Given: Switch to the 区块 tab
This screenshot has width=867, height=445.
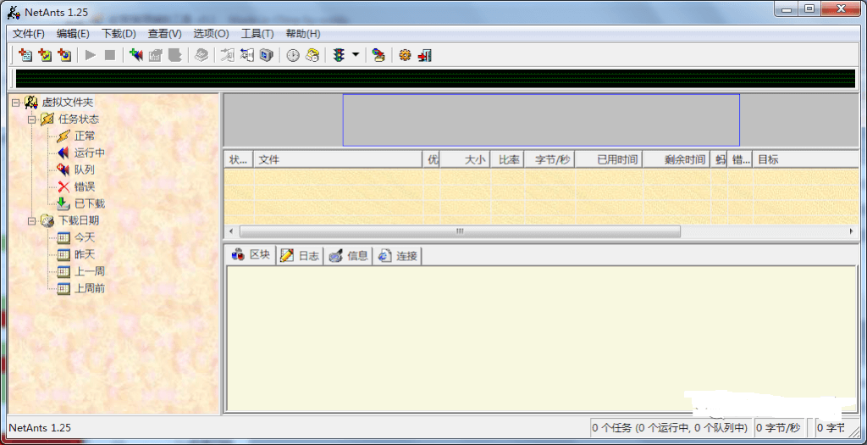Looking at the screenshot, I should coord(251,255).
